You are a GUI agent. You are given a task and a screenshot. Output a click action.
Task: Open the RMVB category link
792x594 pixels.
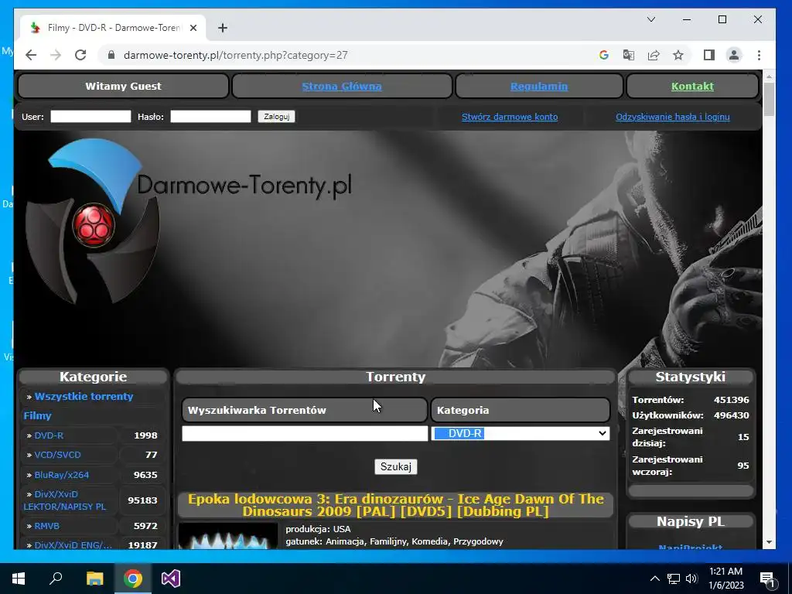47,526
